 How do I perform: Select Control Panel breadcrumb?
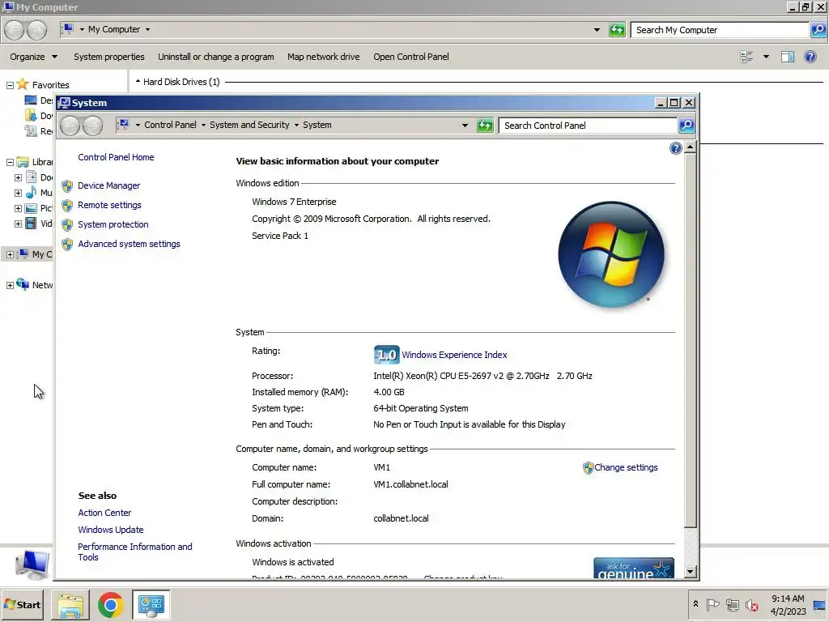point(170,125)
